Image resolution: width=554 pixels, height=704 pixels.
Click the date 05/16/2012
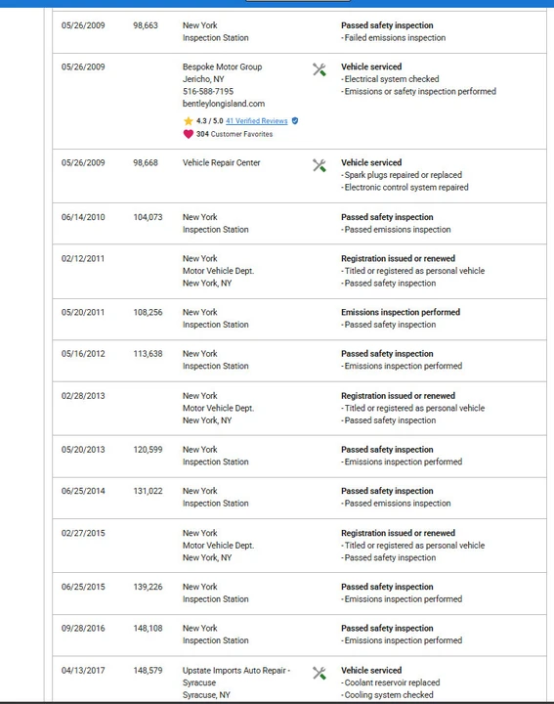83,354
